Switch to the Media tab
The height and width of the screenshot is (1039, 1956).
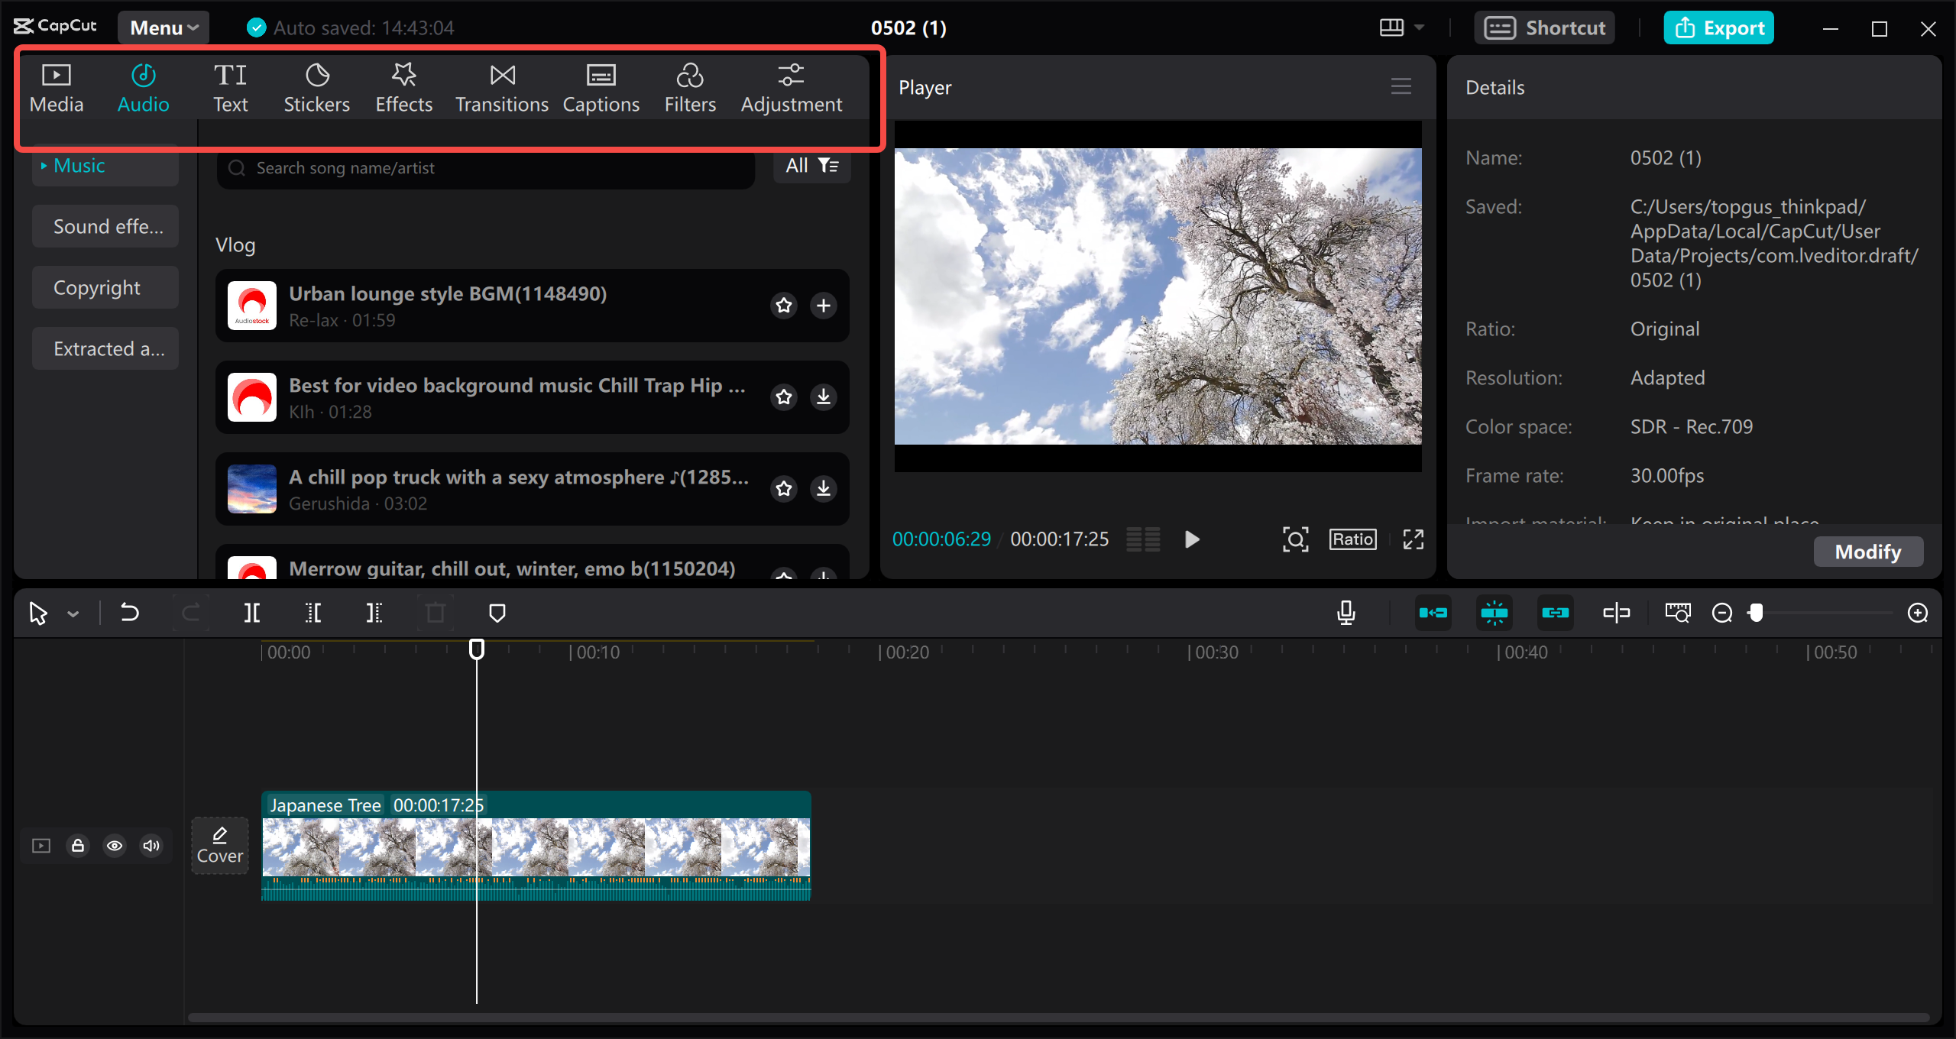click(x=56, y=86)
